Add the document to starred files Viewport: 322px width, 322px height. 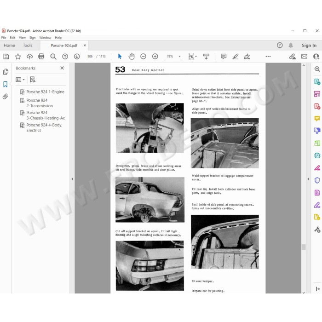click(18, 57)
